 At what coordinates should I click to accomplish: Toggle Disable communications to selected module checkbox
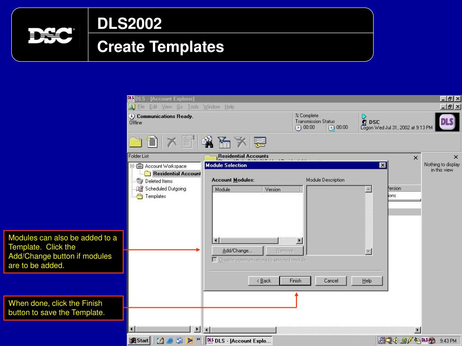[214, 259]
